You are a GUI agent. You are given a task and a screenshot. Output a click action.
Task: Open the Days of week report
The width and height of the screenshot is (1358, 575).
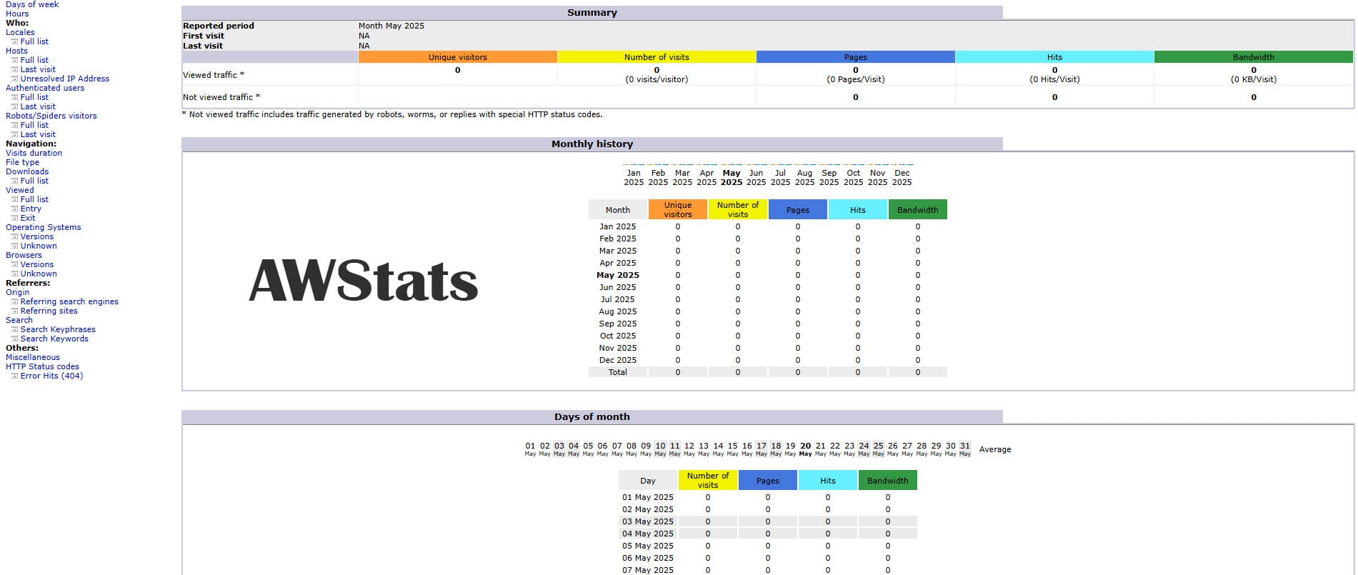(x=32, y=4)
